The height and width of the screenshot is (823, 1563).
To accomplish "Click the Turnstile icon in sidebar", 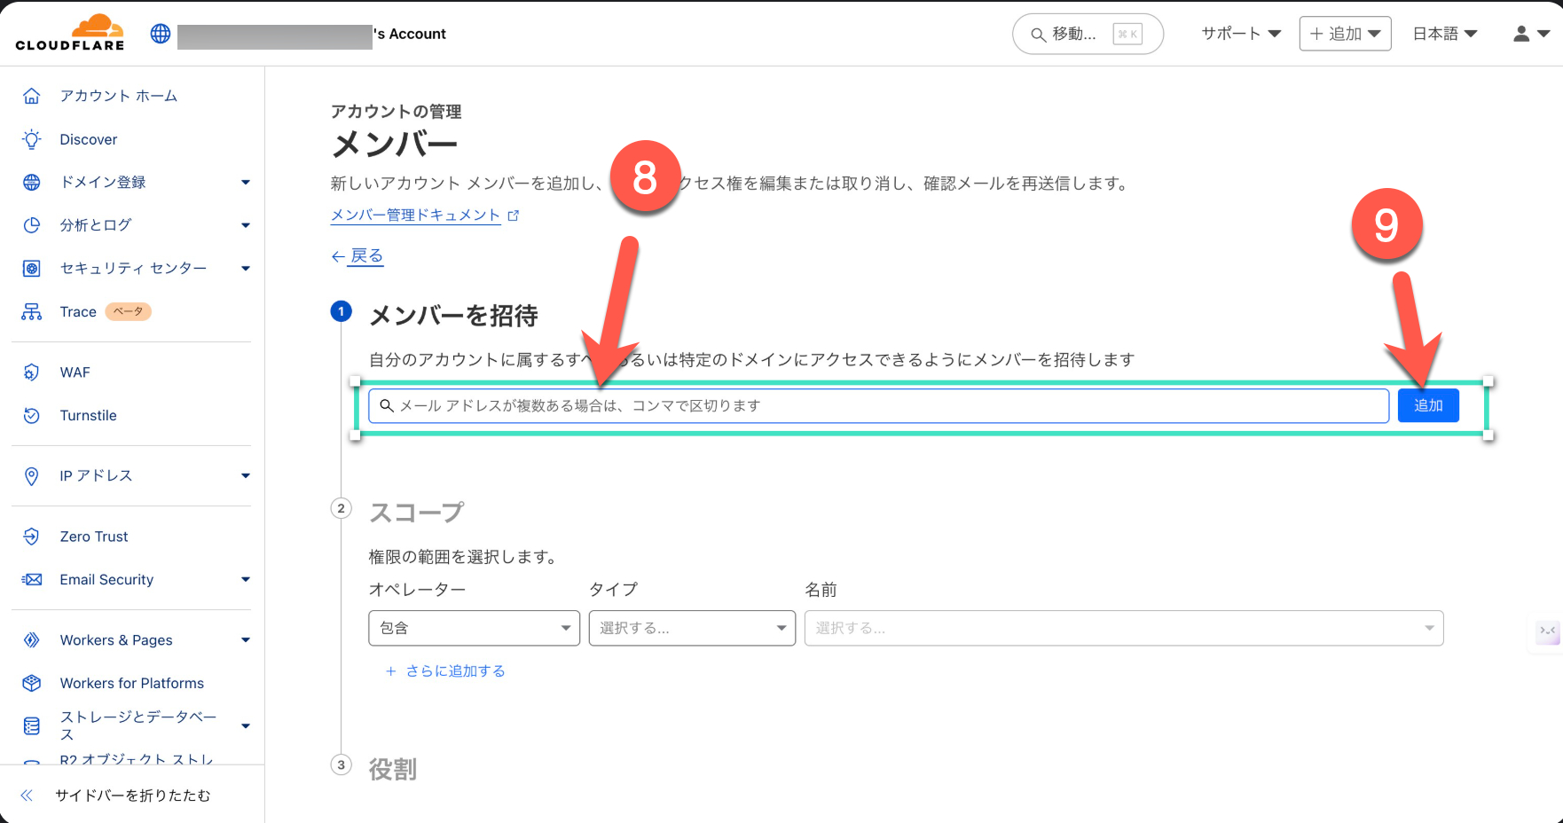I will pos(32,415).
